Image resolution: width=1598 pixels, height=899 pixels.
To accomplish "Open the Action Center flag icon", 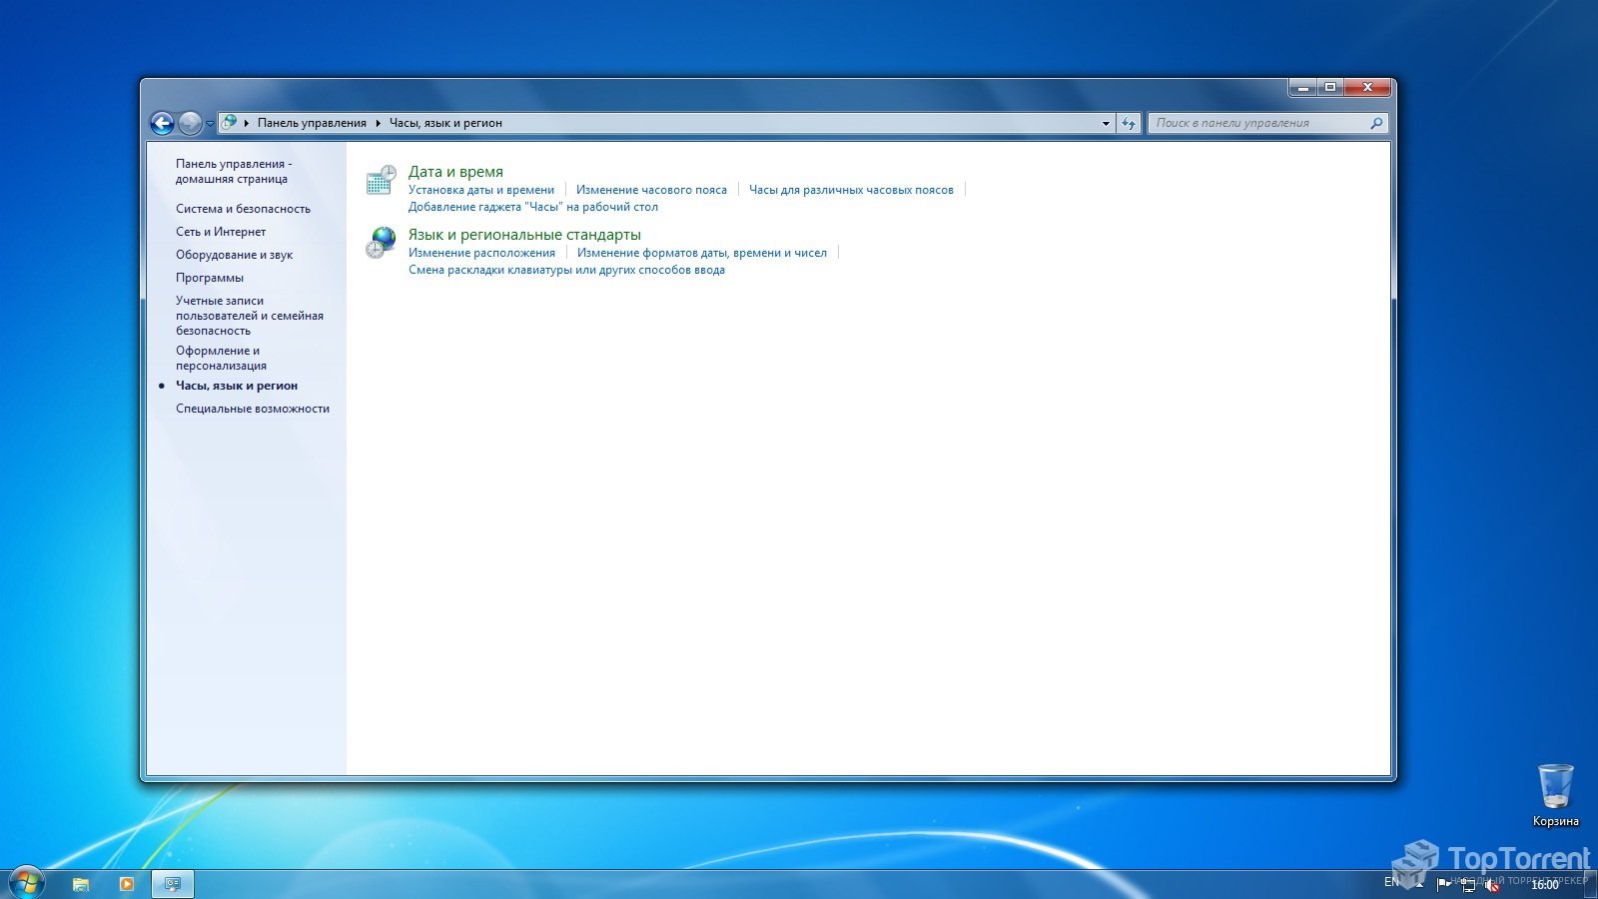I will tap(1443, 884).
